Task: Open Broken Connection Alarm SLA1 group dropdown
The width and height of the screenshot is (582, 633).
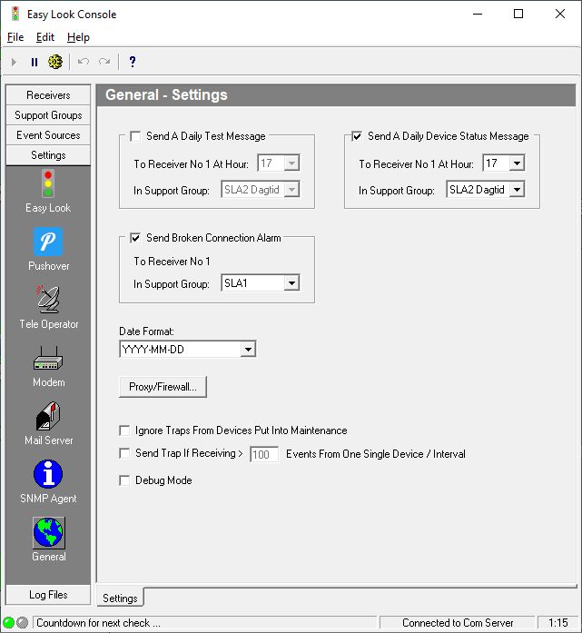Action: [x=291, y=283]
